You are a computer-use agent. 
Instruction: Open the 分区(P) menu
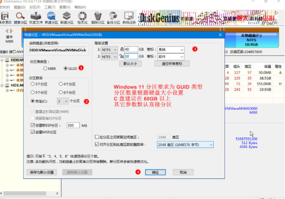[x=35, y=7]
